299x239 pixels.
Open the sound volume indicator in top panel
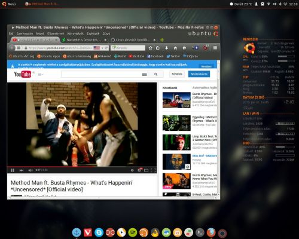point(274,4)
